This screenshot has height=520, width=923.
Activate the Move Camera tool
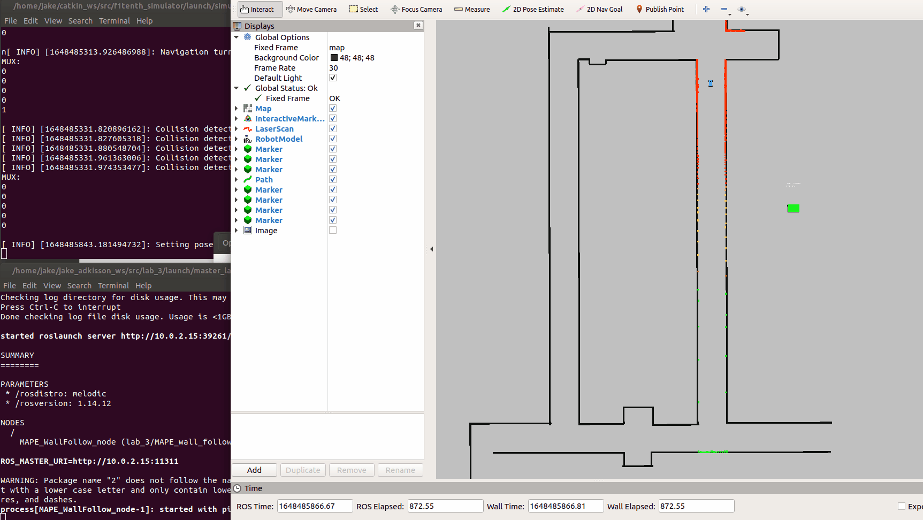coord(311,9)
